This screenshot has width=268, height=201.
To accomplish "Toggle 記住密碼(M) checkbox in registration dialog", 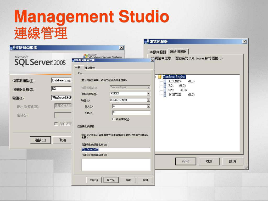I will coord(113,119).
